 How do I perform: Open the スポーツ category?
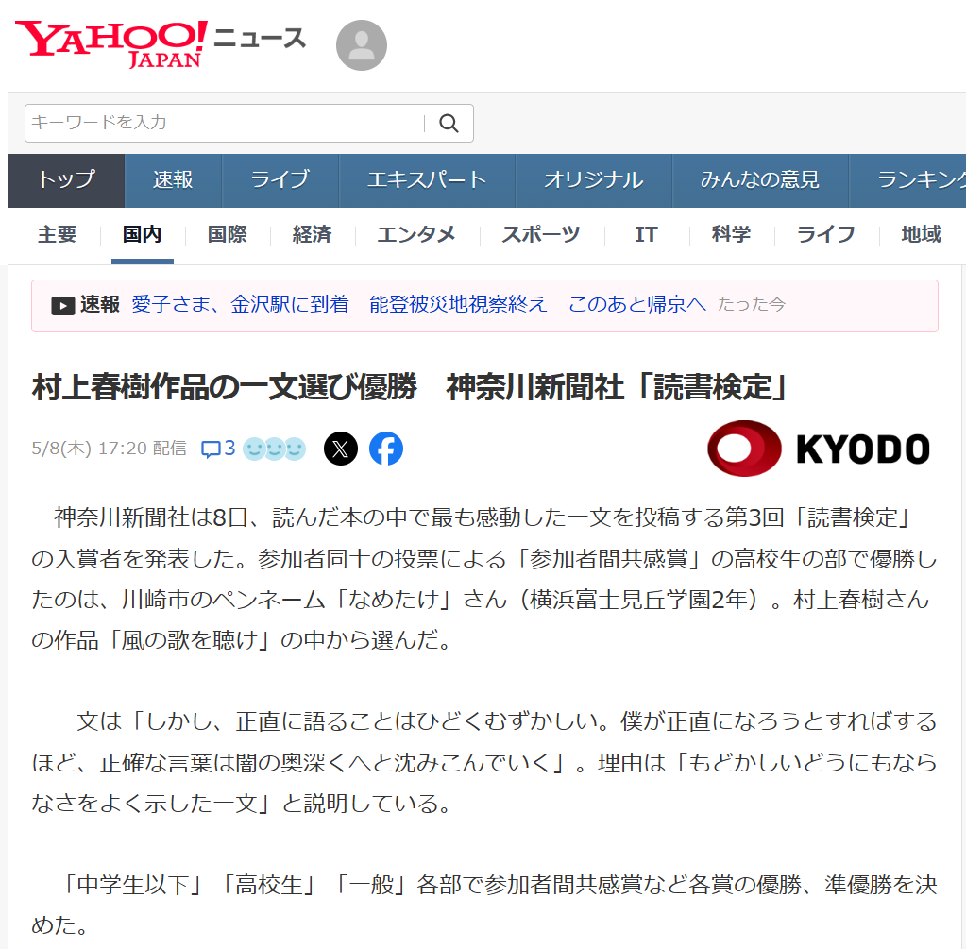[540, 235]
